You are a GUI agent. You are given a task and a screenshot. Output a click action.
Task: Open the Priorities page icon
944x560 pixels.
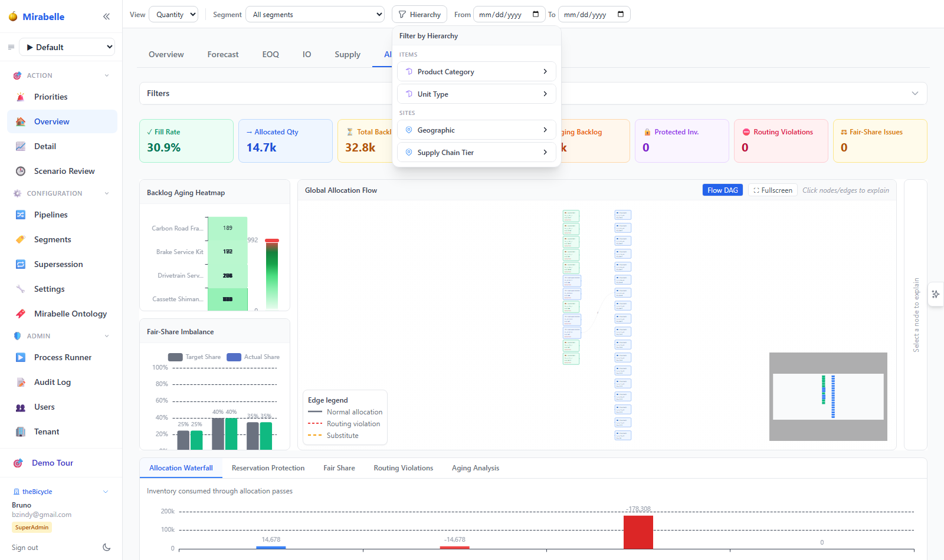tap(21, 97)
